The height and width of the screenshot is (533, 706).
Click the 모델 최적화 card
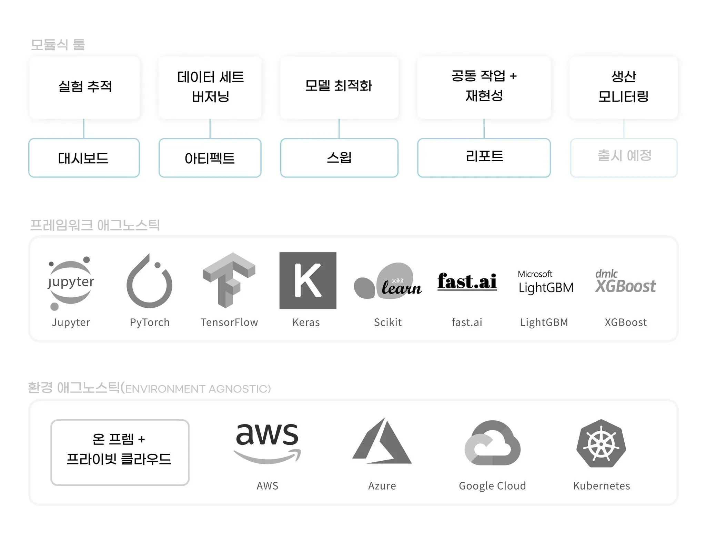click(x=339, y=88)
